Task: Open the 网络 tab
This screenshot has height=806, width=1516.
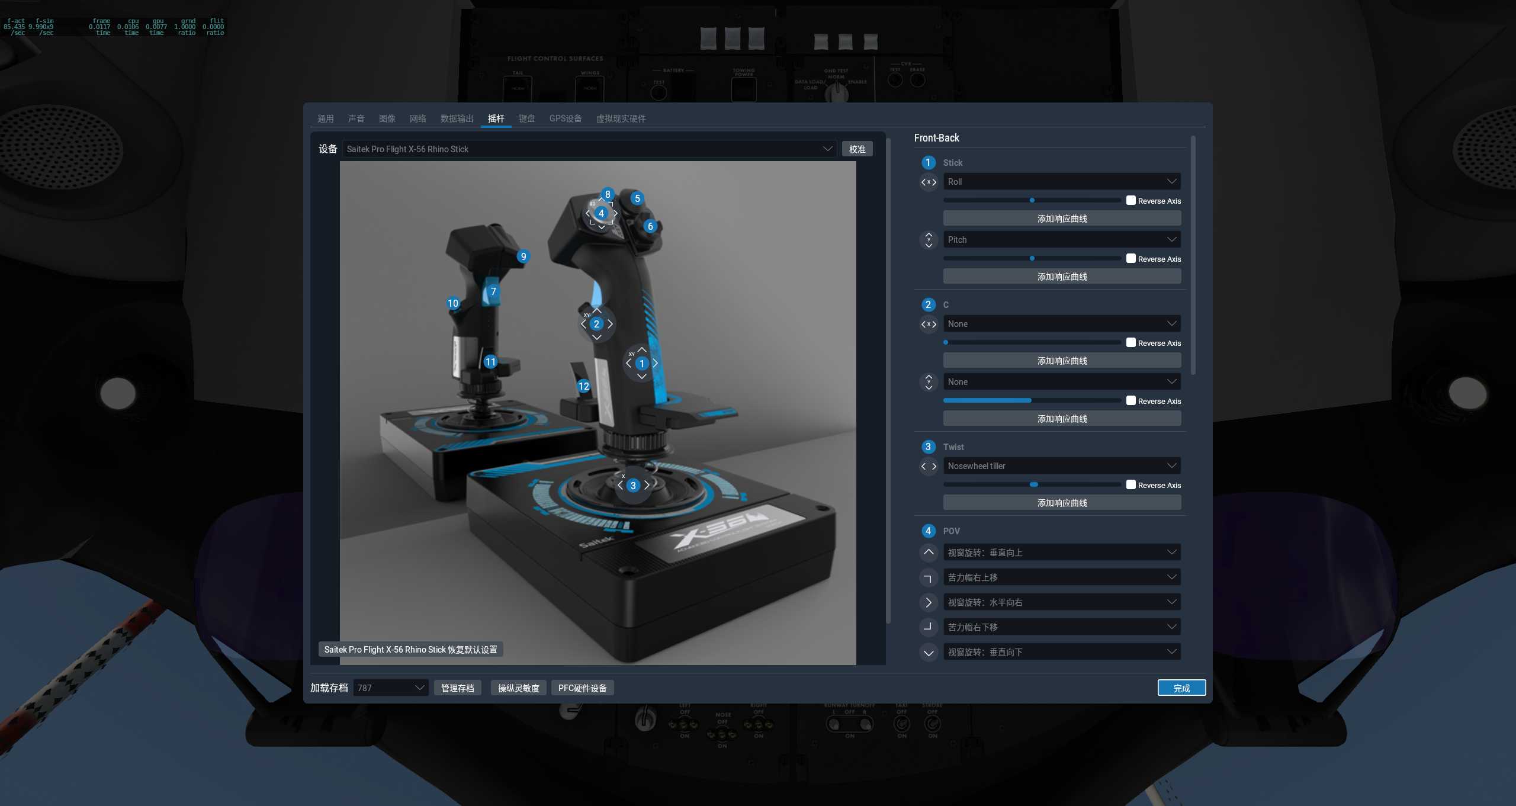Action: (x=417, y=118)
